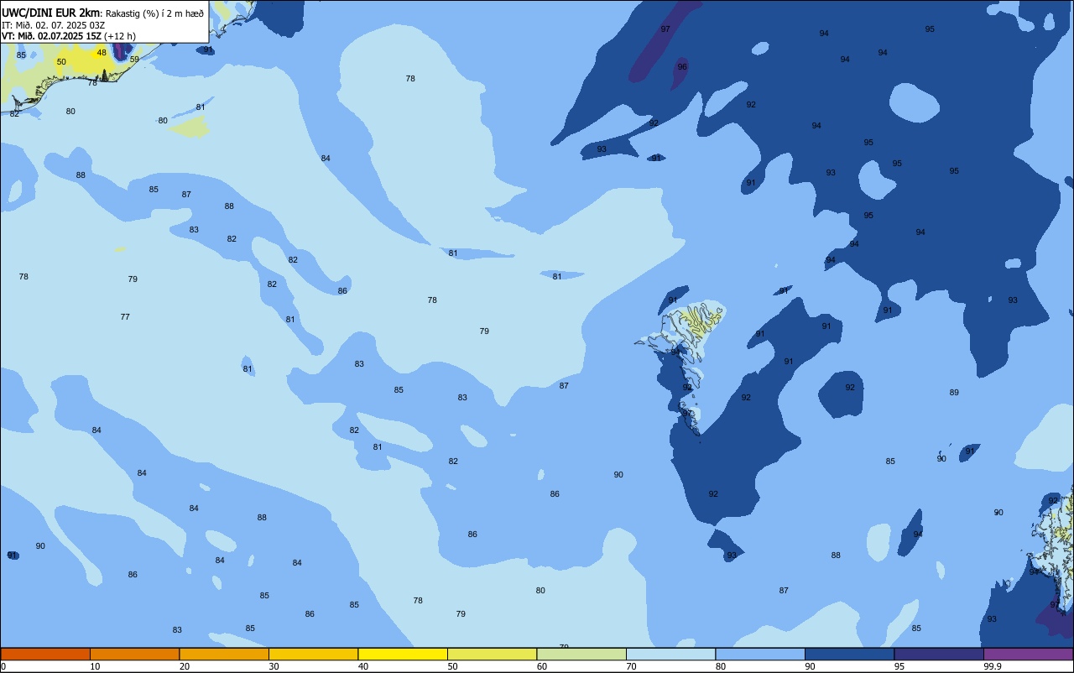Click the '59' humidity value on the map
The width and height of the screenshot is (1074, 673).
pos(134,60)
